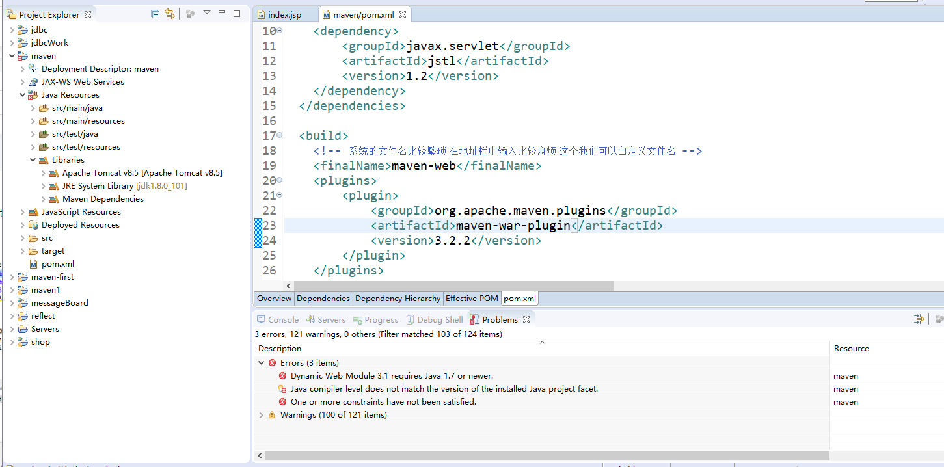This screenshot has height=467, width=944.
Task: Expand the Warnings (100 of 121 items) group
Action: pyautogui.click(x=262, y=414)
